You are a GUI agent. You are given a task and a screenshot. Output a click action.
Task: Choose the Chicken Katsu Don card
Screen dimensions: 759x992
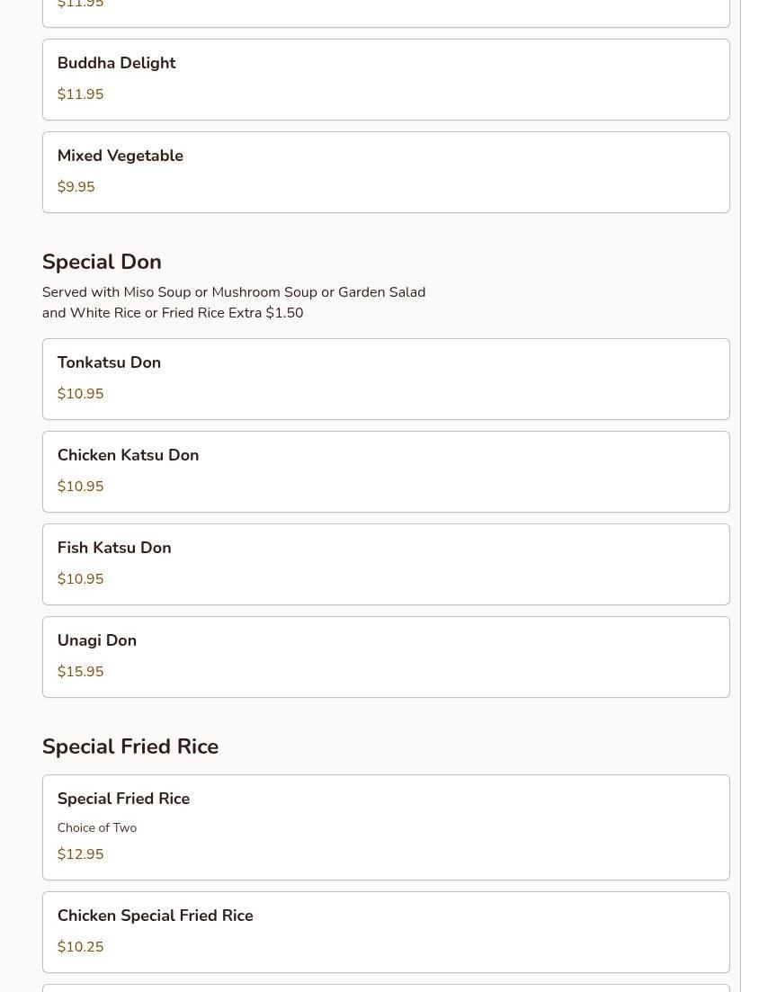(x=385, y=471)
